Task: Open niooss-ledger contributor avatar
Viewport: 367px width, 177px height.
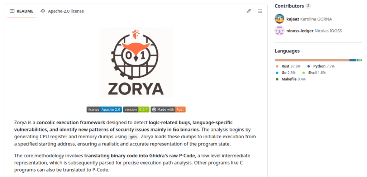Action: click(x=280, y=31)
